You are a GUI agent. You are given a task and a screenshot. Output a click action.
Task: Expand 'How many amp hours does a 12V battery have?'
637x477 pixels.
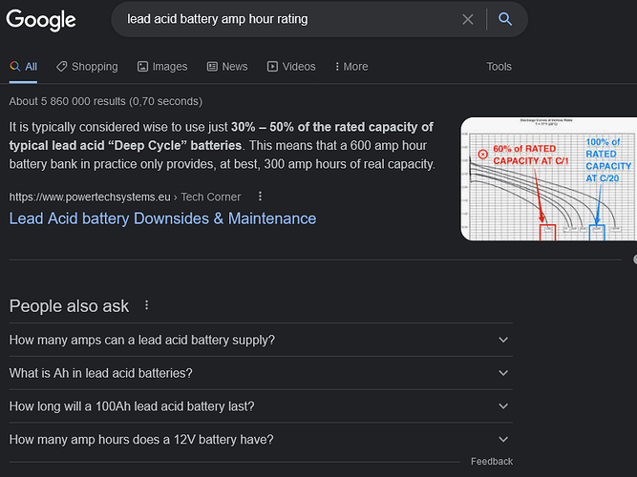click(x=261, y=440)
